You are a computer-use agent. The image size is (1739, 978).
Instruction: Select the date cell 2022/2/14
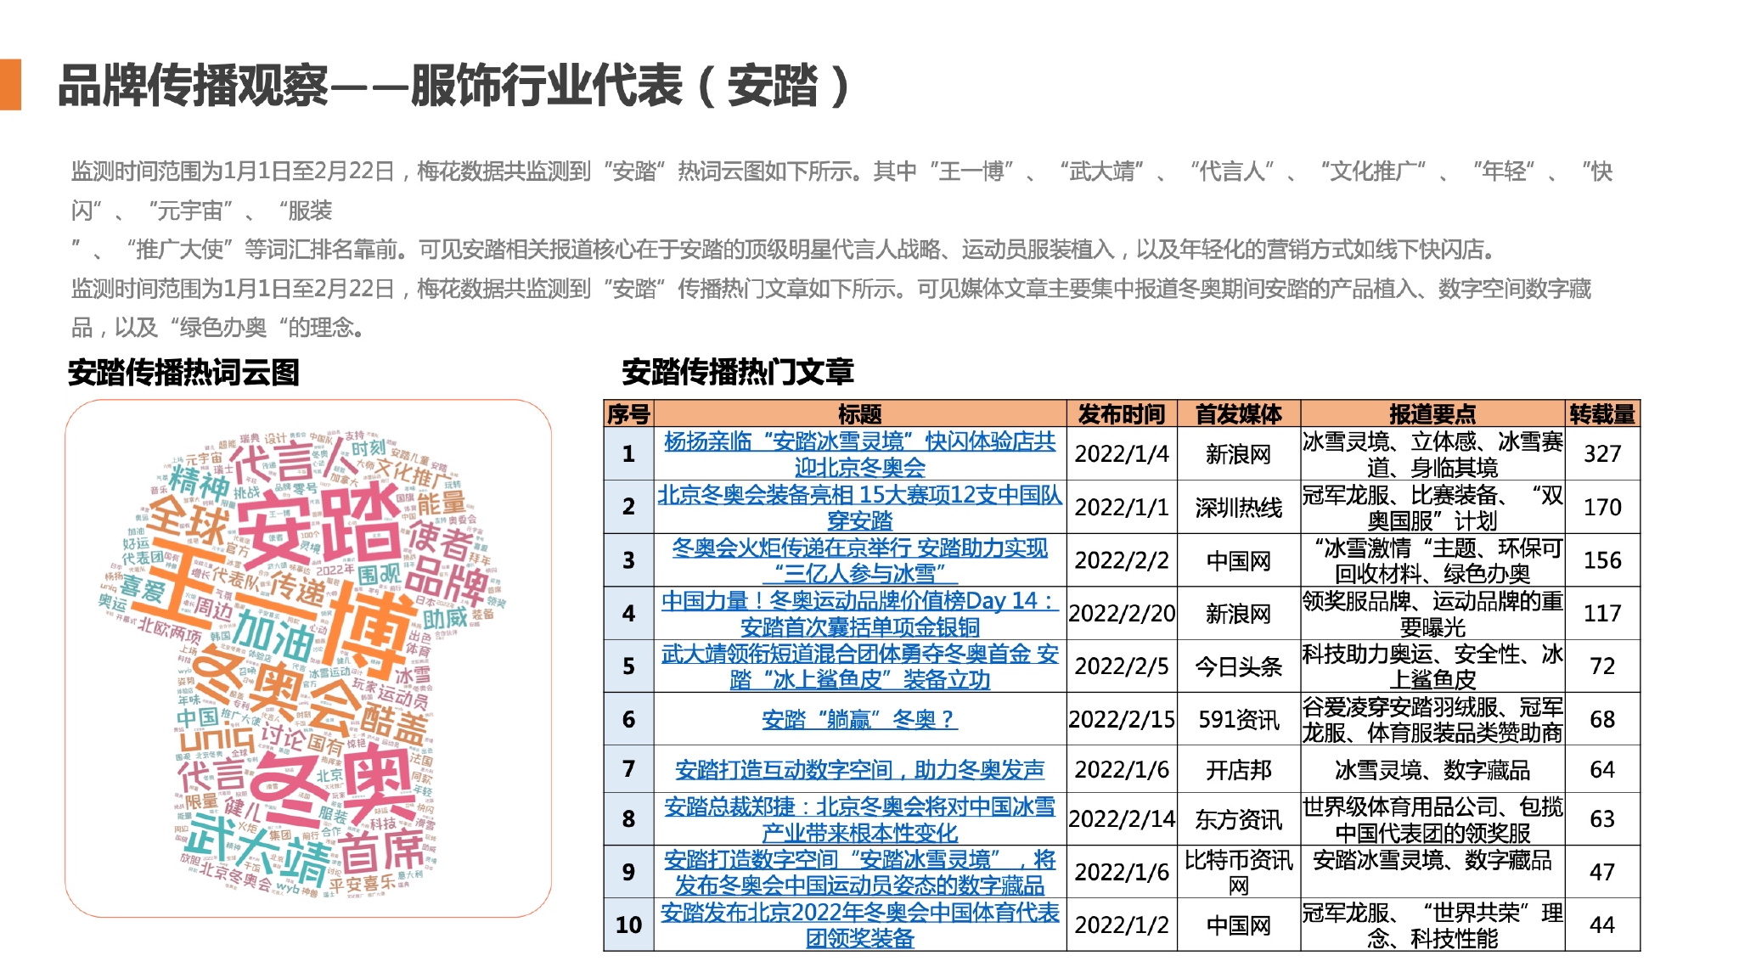click(1122, 819)
